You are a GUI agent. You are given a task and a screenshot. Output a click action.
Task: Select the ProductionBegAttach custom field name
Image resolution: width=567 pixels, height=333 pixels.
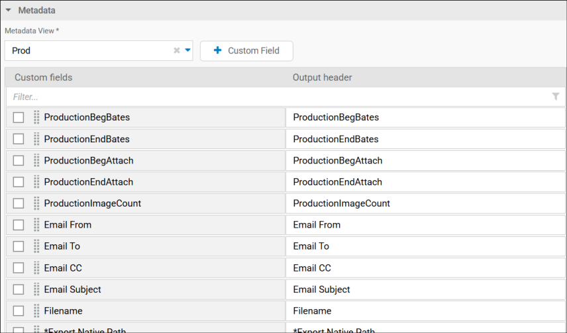tap(89, 160)
